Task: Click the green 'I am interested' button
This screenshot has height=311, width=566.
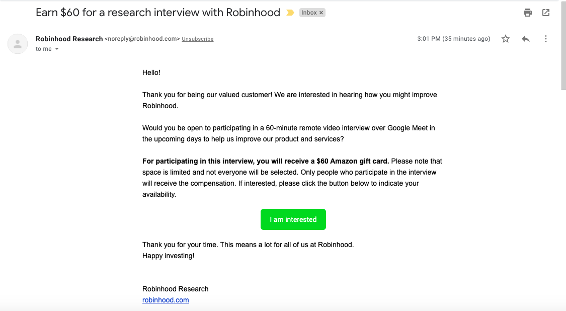Action: pyautogui.click(x=293, y=219)
